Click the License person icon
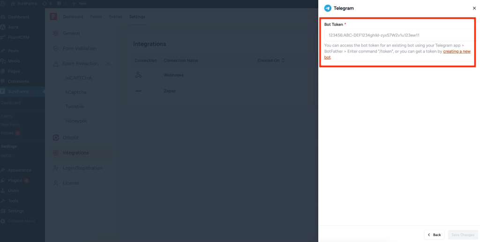The width and height of the screenshot is (480, 242). point(56,183)
